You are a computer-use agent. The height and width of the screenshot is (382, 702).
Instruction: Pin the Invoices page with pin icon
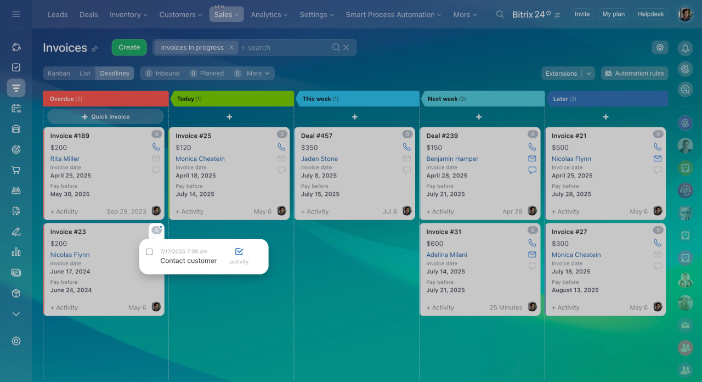tap(94, 49)
